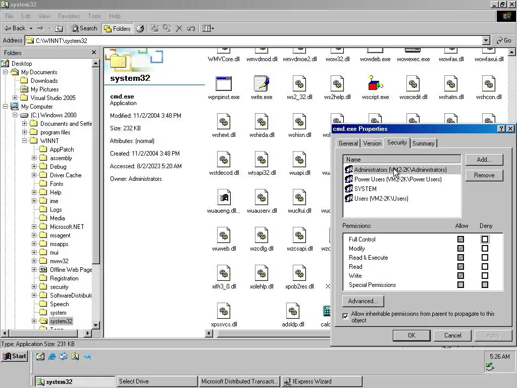Screen dimensions: 517x388
Task: Expand the Driver Cache folder node
Action: pyautogui.click(x=34, y=175)
